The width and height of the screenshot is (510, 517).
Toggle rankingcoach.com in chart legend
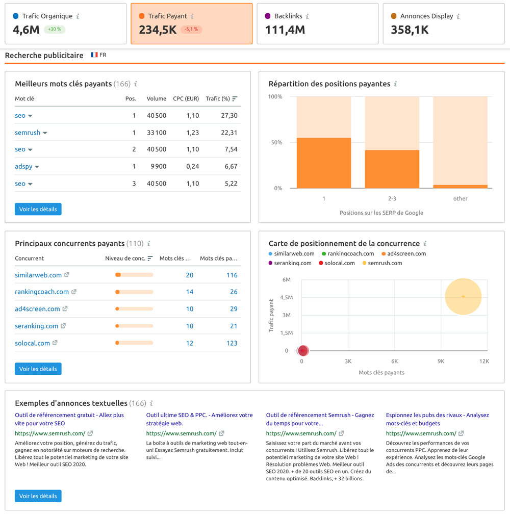pyautogui.click(x=348, y=253)
